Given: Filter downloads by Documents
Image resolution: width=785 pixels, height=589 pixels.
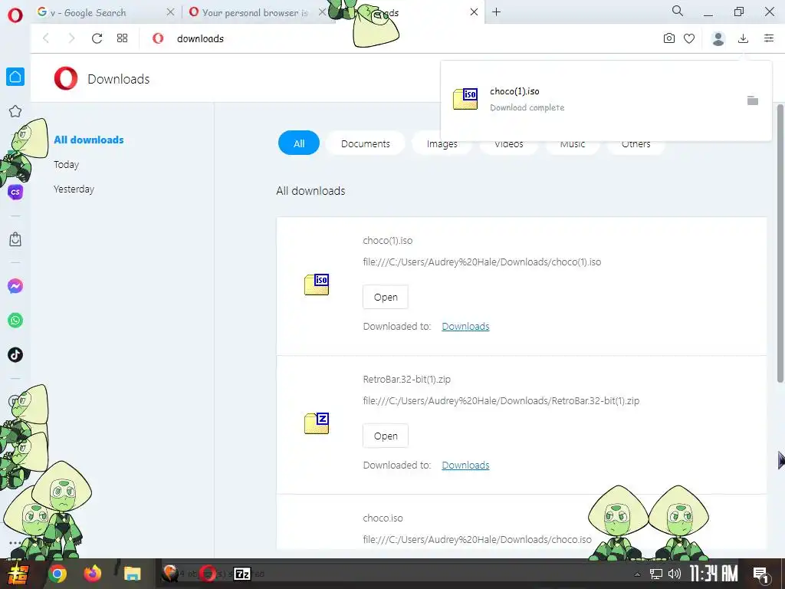Looking at the screenshot, I should 366,143.
